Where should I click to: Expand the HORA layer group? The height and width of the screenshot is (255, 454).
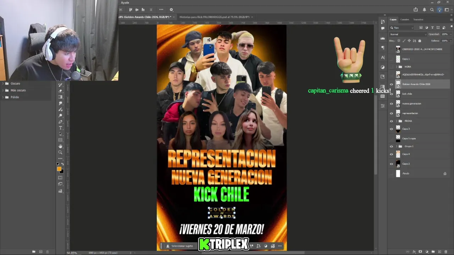(397, 67)
